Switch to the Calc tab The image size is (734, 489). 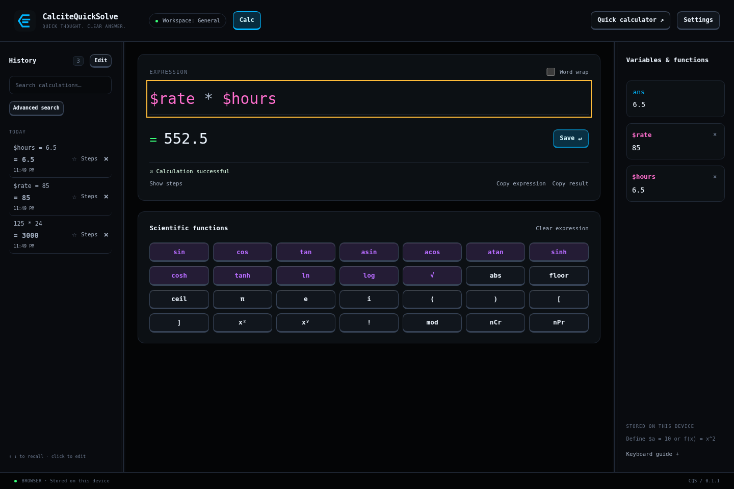(x=247, y=20)
